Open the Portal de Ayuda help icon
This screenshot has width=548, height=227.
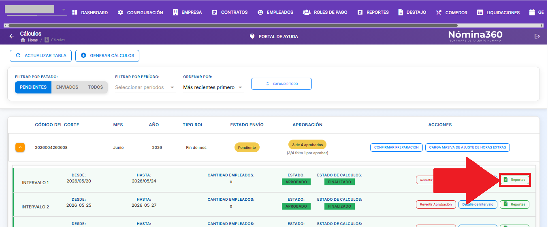pos(252,36)
